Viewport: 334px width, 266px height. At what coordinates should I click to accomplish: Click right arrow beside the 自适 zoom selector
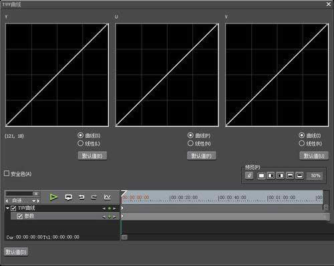point(38,201)
